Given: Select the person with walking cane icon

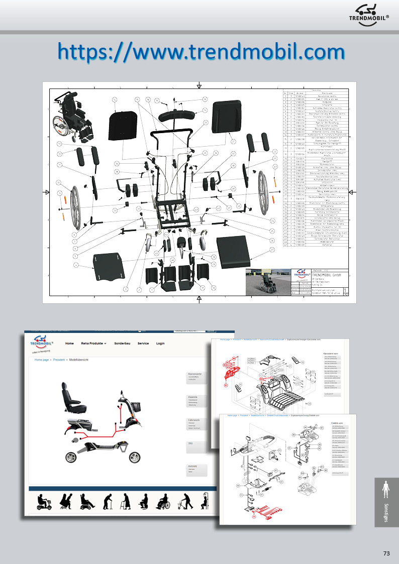Looking at the screenshot, I should (x=108, y=501).
